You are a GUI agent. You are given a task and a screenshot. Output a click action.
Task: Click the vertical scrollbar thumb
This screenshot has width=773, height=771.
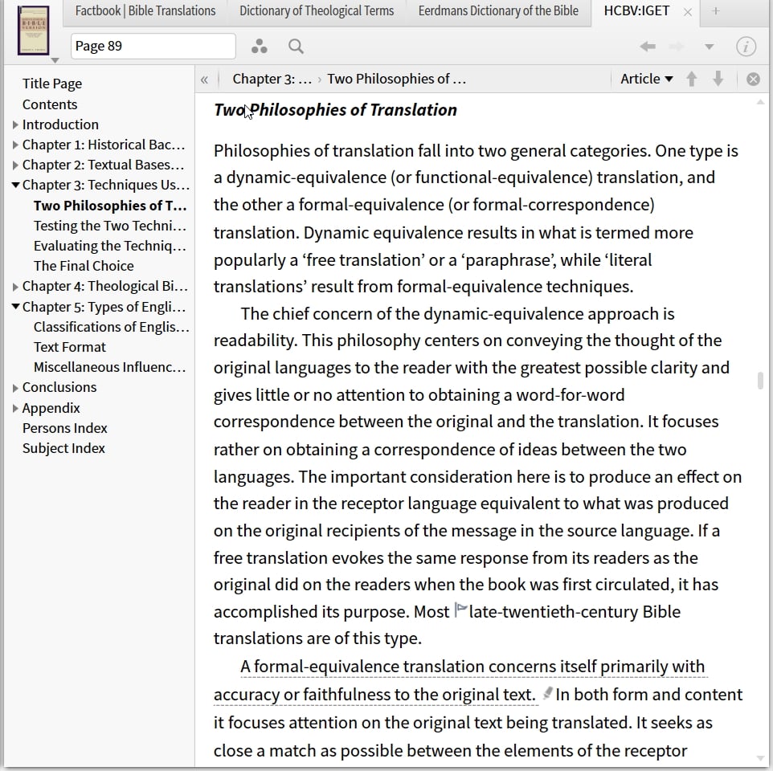760,381
